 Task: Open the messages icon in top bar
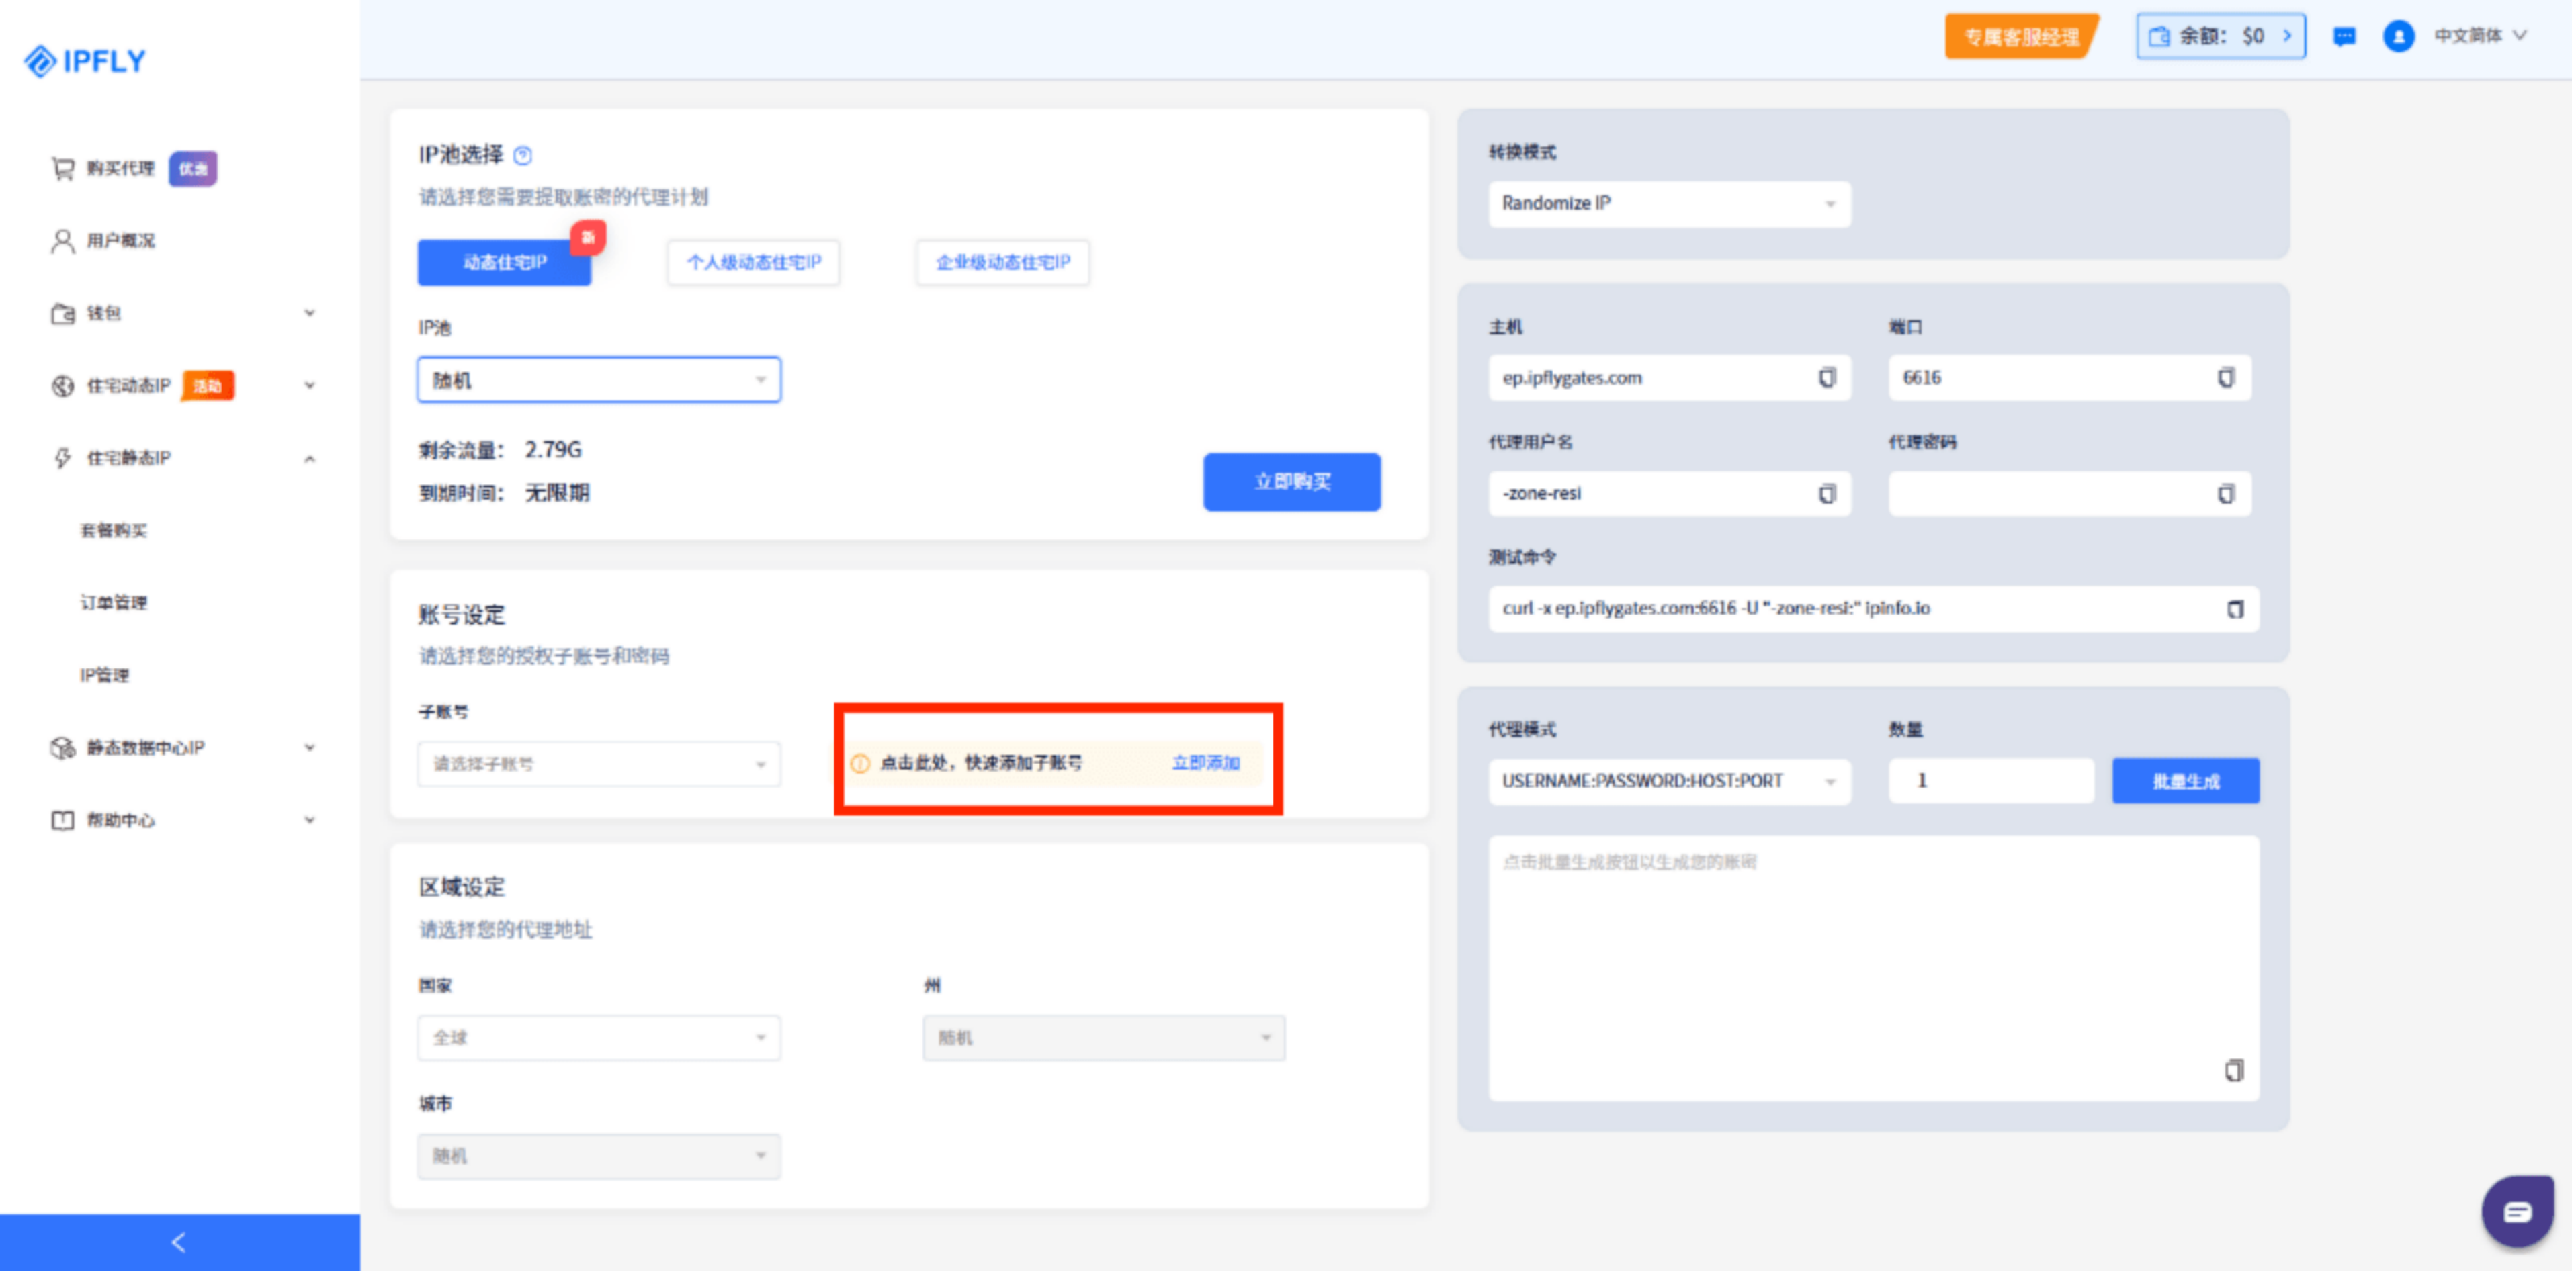coord(2344,37)
